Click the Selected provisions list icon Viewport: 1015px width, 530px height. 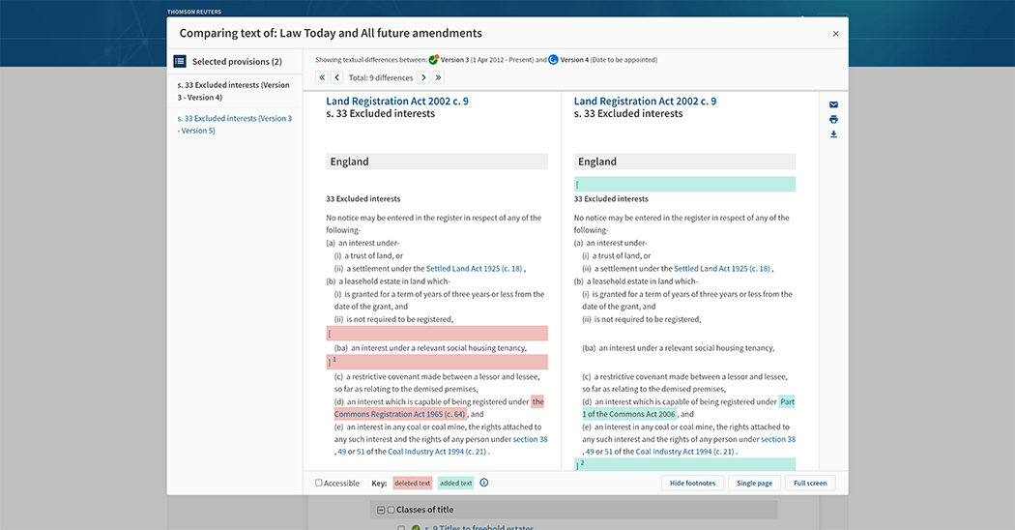(180, 61)
